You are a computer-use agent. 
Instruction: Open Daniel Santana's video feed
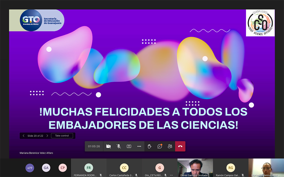pos(195,167)
